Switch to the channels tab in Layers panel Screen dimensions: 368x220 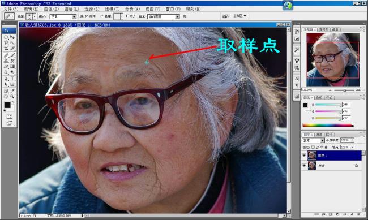click(x=319, y=135)
